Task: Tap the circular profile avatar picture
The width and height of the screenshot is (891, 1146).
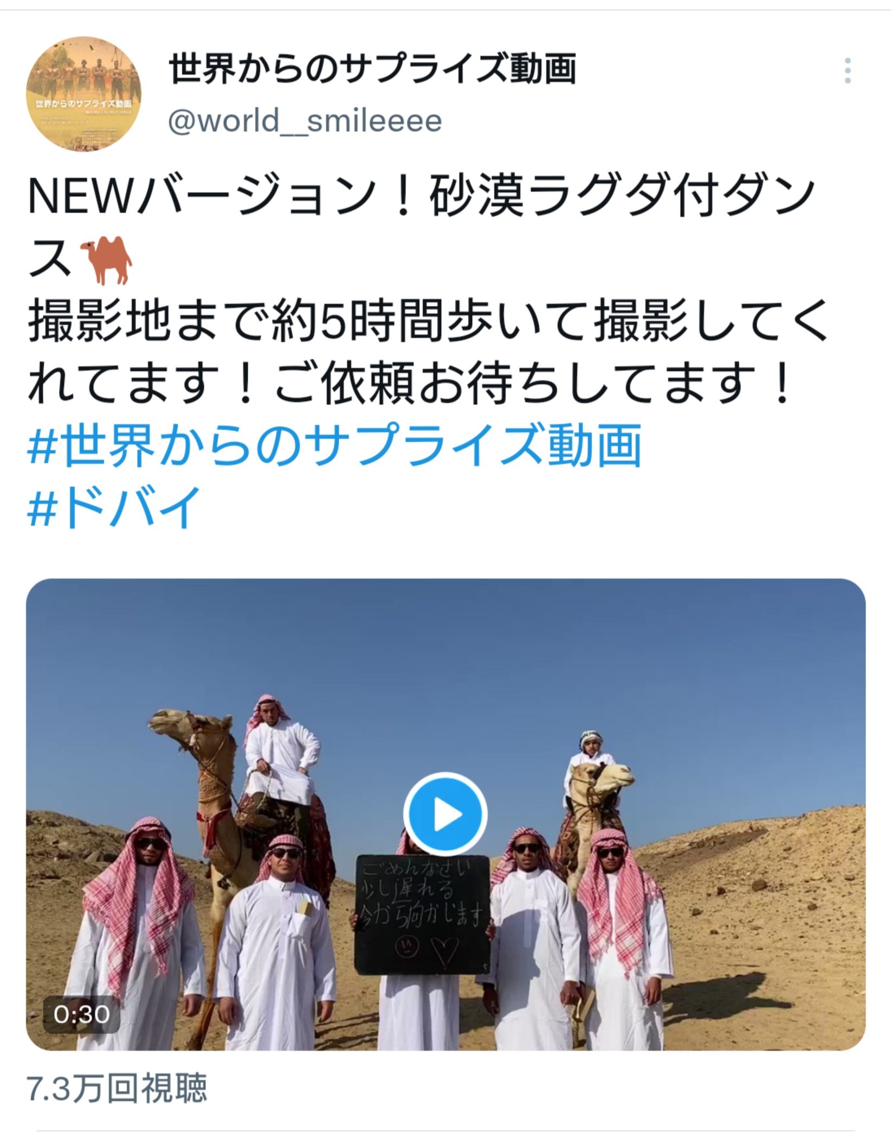Action: point(83,94)
